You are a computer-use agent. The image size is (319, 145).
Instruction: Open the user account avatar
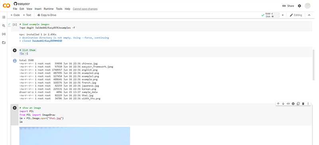point(307,6)
